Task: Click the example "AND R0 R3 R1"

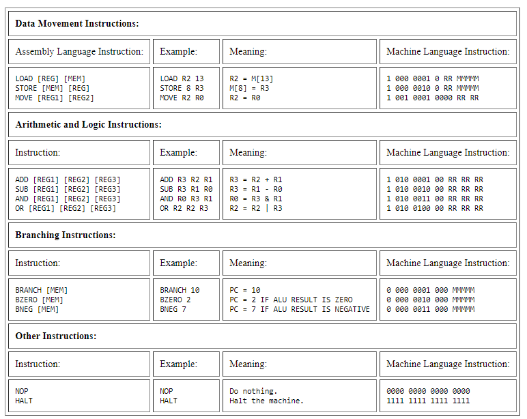Action: 186,199
